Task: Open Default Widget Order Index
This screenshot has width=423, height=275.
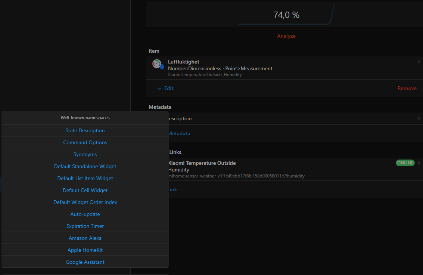Action: tap(85, 202)
